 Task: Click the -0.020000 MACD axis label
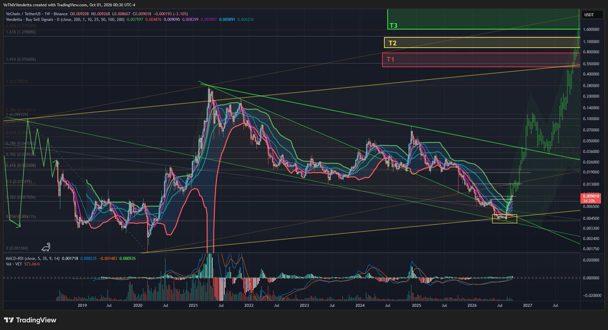592,297
